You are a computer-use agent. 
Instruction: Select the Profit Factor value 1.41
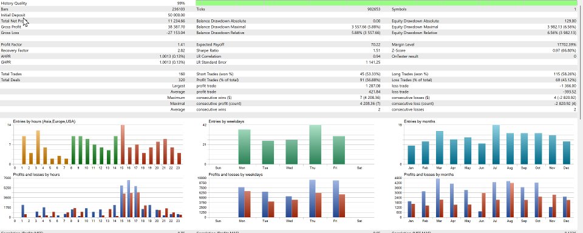182,44
